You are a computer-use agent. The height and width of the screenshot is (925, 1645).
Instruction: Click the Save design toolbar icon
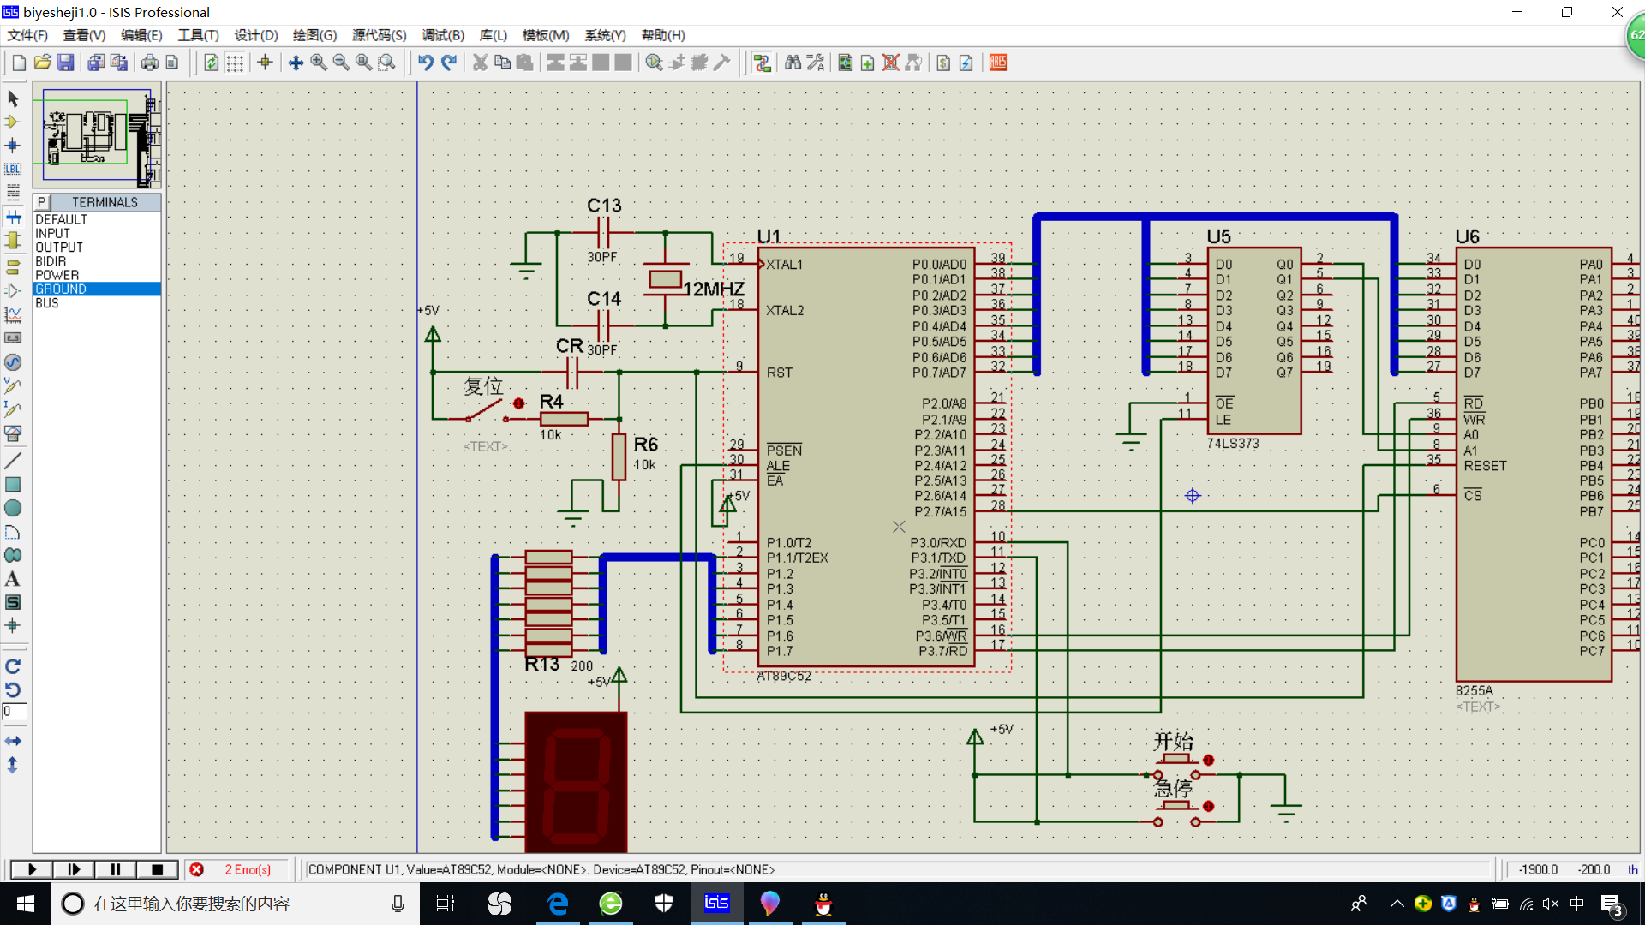pos(65,63)
